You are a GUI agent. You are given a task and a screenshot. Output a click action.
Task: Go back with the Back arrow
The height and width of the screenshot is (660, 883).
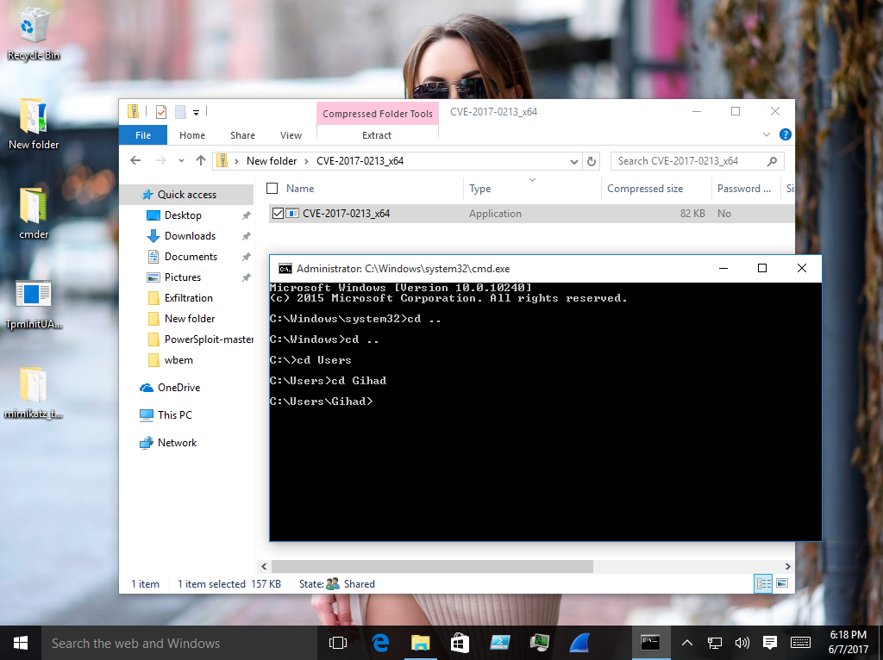(x=135, y=161)
